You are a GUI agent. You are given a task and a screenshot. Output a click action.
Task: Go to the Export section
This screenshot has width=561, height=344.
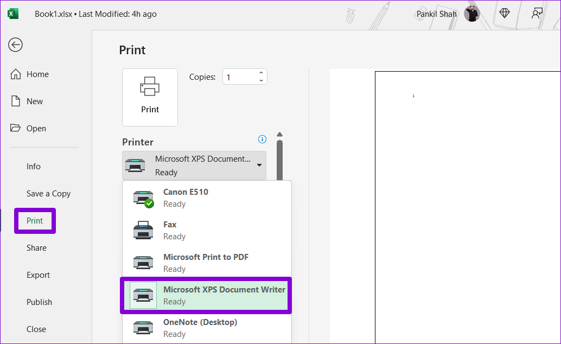point(38,275)
